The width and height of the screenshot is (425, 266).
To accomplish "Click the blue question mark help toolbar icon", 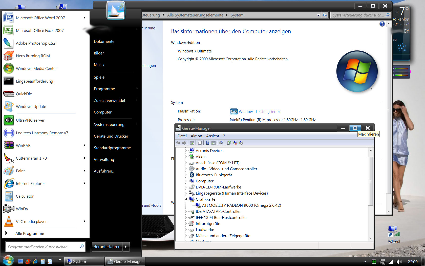I will click(x=207, y=143).
